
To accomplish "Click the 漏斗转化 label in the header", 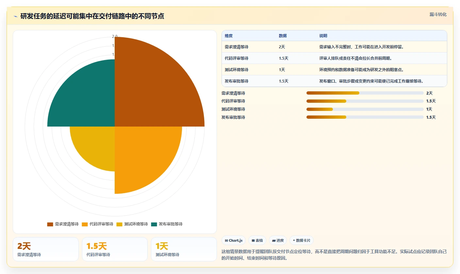I will point(438,14).
